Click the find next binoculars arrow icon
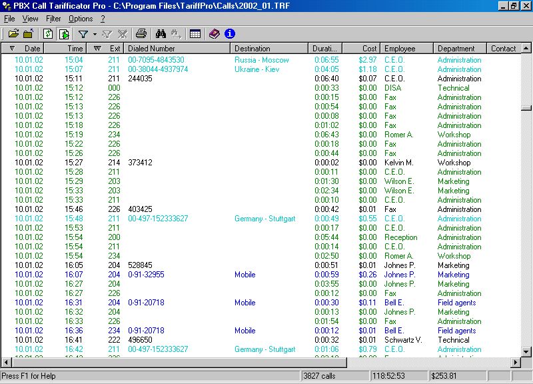The height and width of the screenshot is (384, 533). (x=176, y=34)
